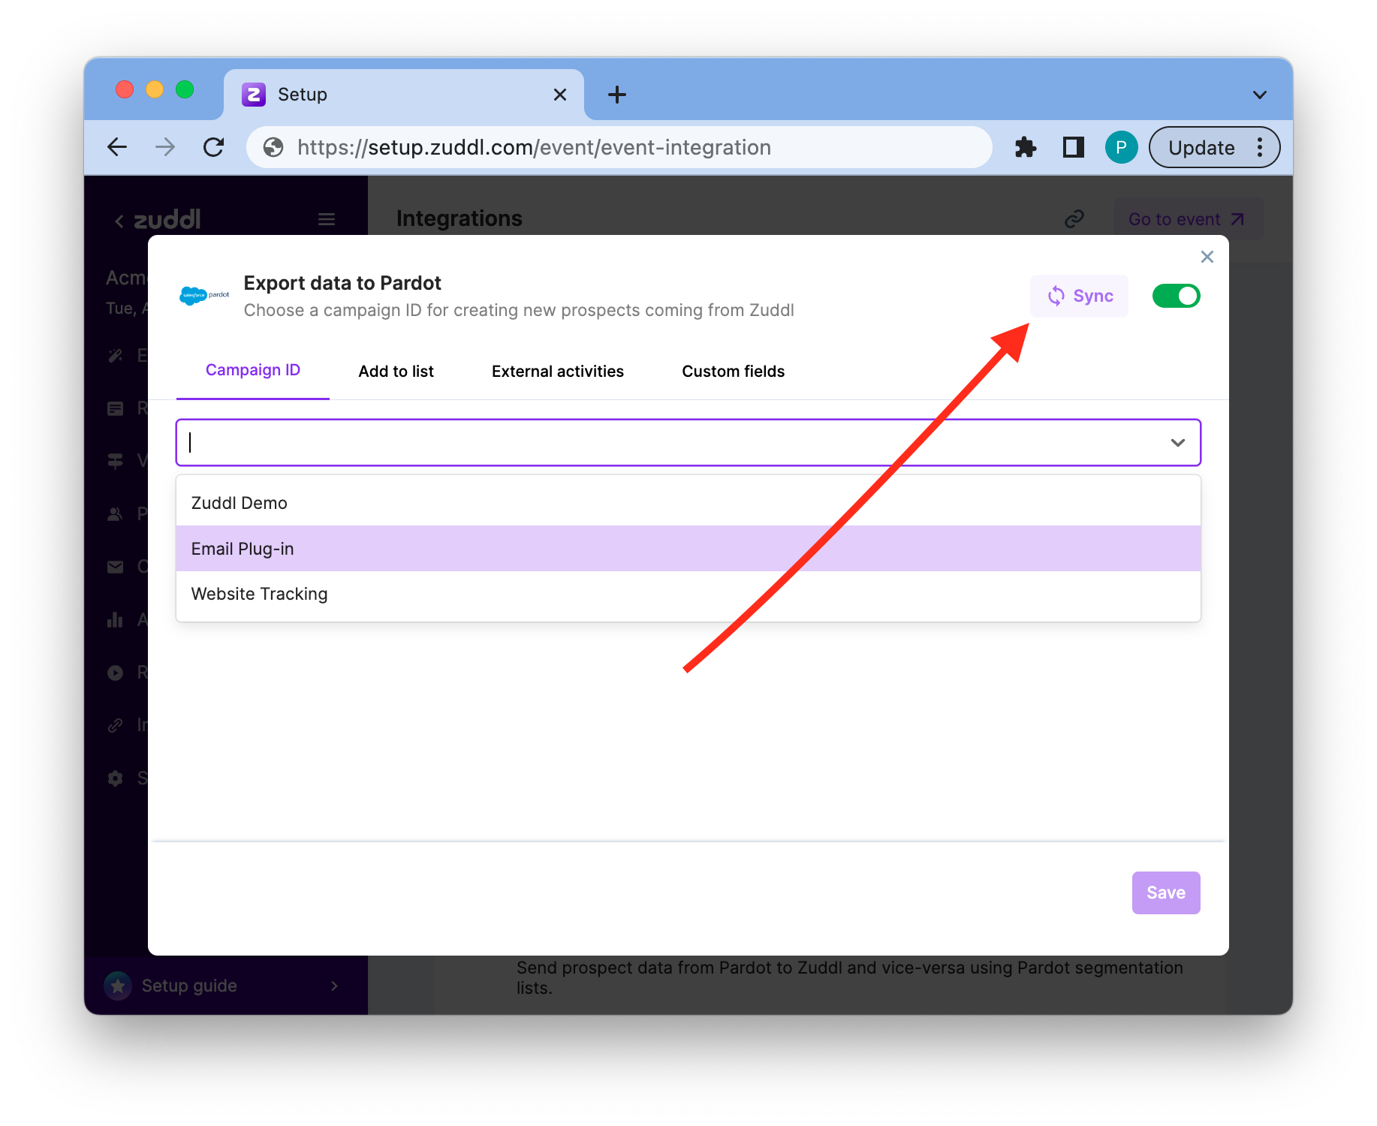Expand Setup guide arrow chevron

[334, 986]
